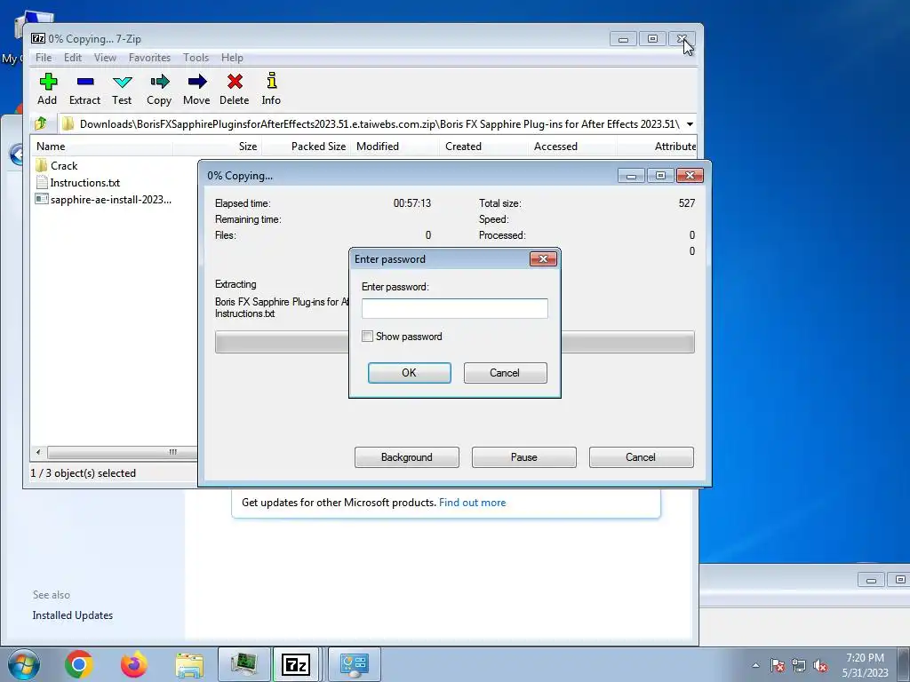This screenshot has height=682, width=910.
Task: Click the Control Panel taskbar button
Action: 355,664
